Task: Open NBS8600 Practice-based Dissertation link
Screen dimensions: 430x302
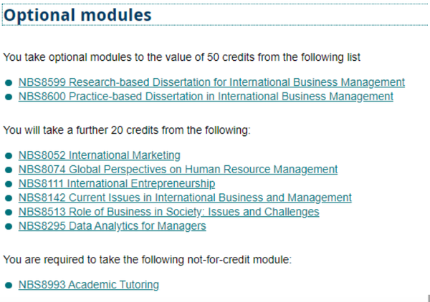Action: click(x=206, y=97)
